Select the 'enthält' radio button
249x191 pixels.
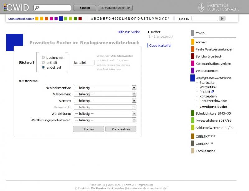pyautogui.click(x=43, y=62)
